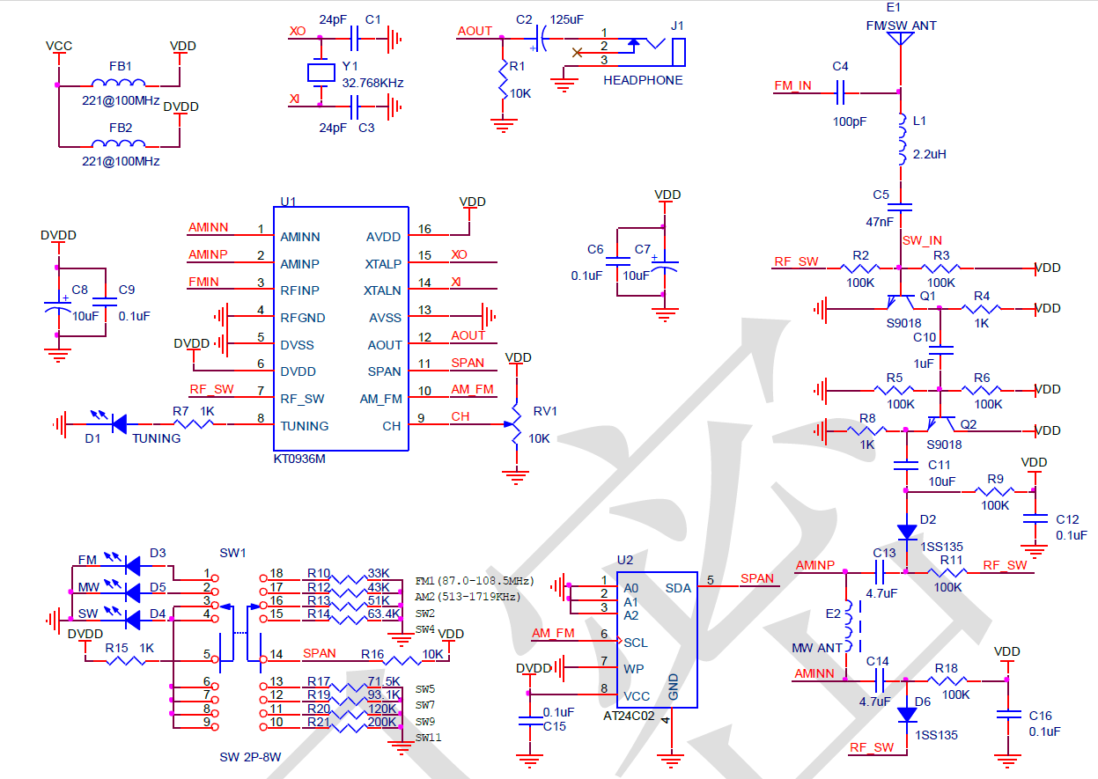Click the D3 FM indicator LED
The image size is (1098, 779).
point(132,564)
